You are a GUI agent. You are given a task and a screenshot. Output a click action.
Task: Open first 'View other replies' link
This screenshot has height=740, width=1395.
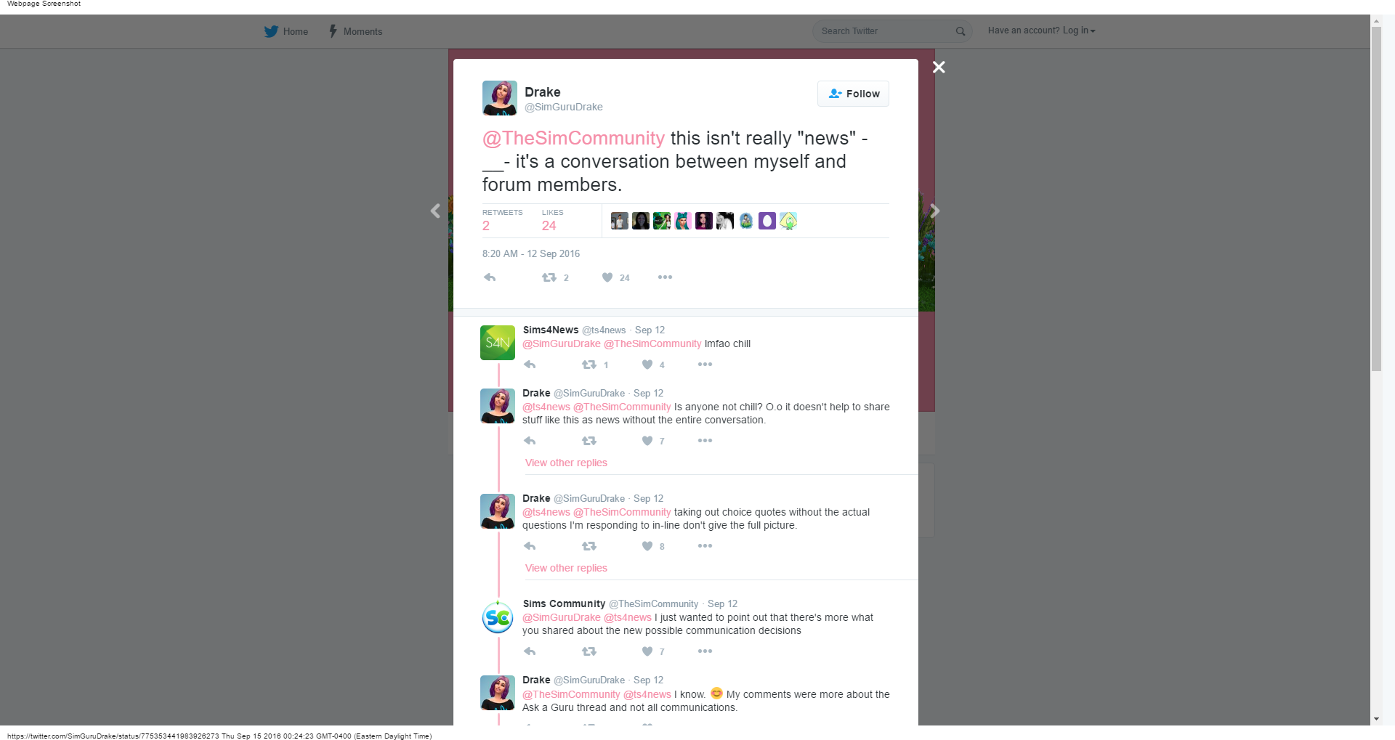point(566,463)
